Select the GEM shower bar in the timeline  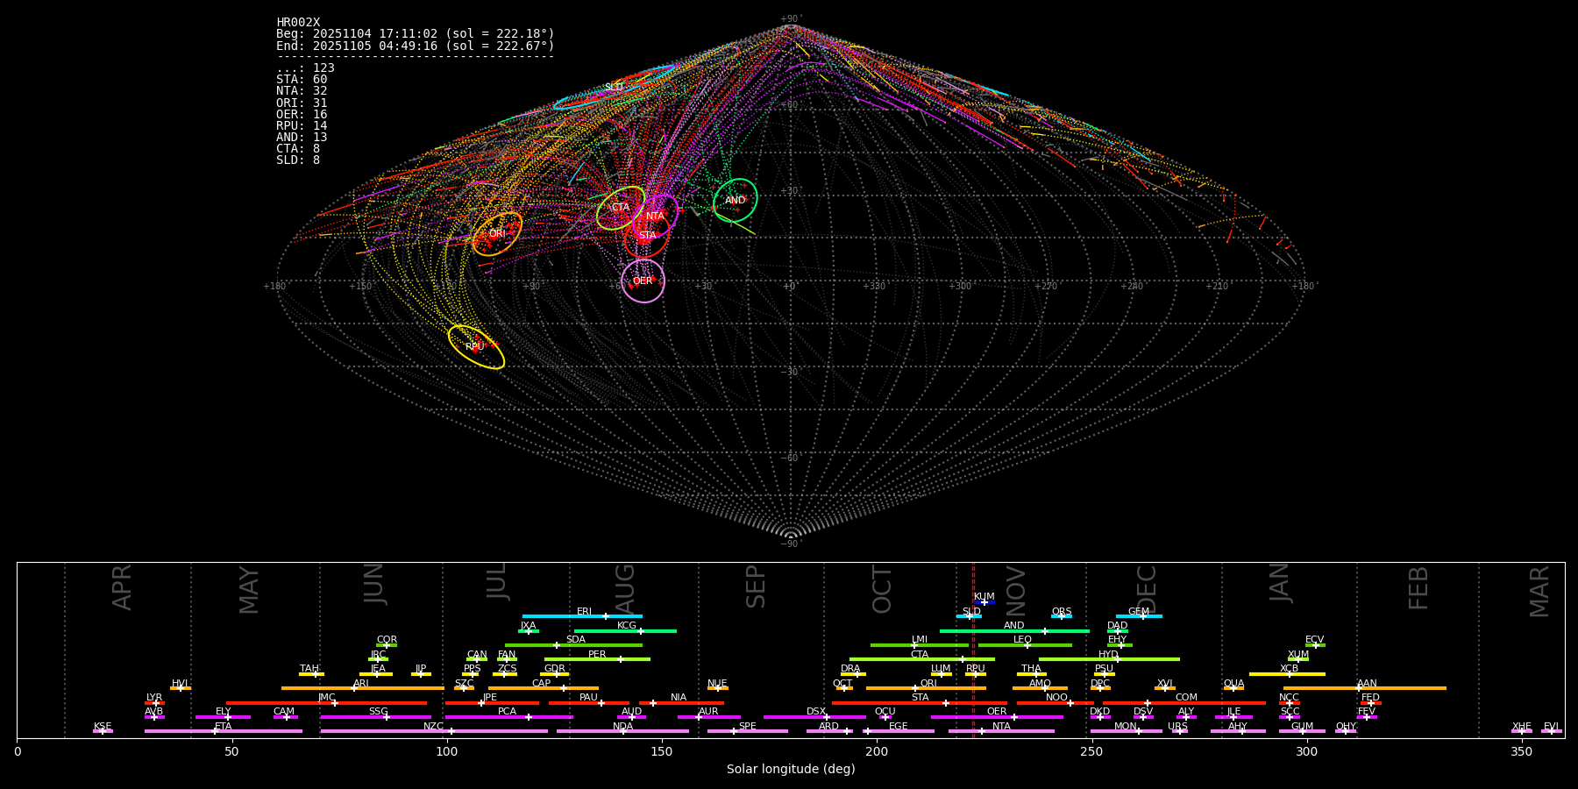(1139, 616)
